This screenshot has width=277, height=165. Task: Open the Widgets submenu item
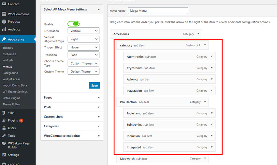8,60
